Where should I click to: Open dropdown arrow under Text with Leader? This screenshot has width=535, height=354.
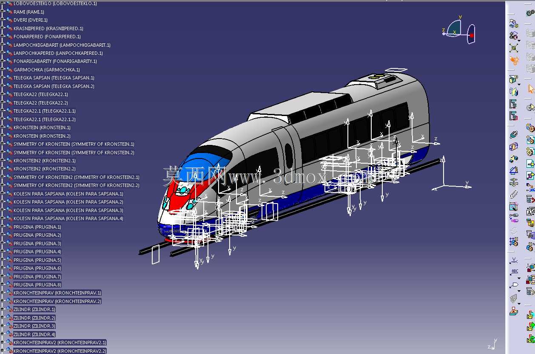click(x=519, y=278)
